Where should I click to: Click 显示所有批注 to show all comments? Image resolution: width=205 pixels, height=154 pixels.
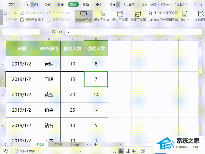[x=32, y=20]
